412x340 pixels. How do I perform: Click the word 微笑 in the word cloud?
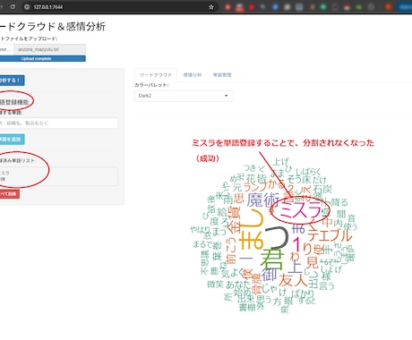[x=215, y=284]
